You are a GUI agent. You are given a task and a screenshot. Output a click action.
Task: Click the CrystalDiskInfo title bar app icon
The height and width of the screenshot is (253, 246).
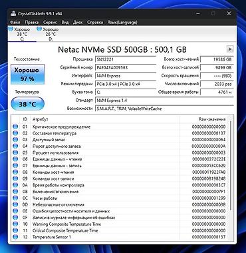[x=13, y=14]
